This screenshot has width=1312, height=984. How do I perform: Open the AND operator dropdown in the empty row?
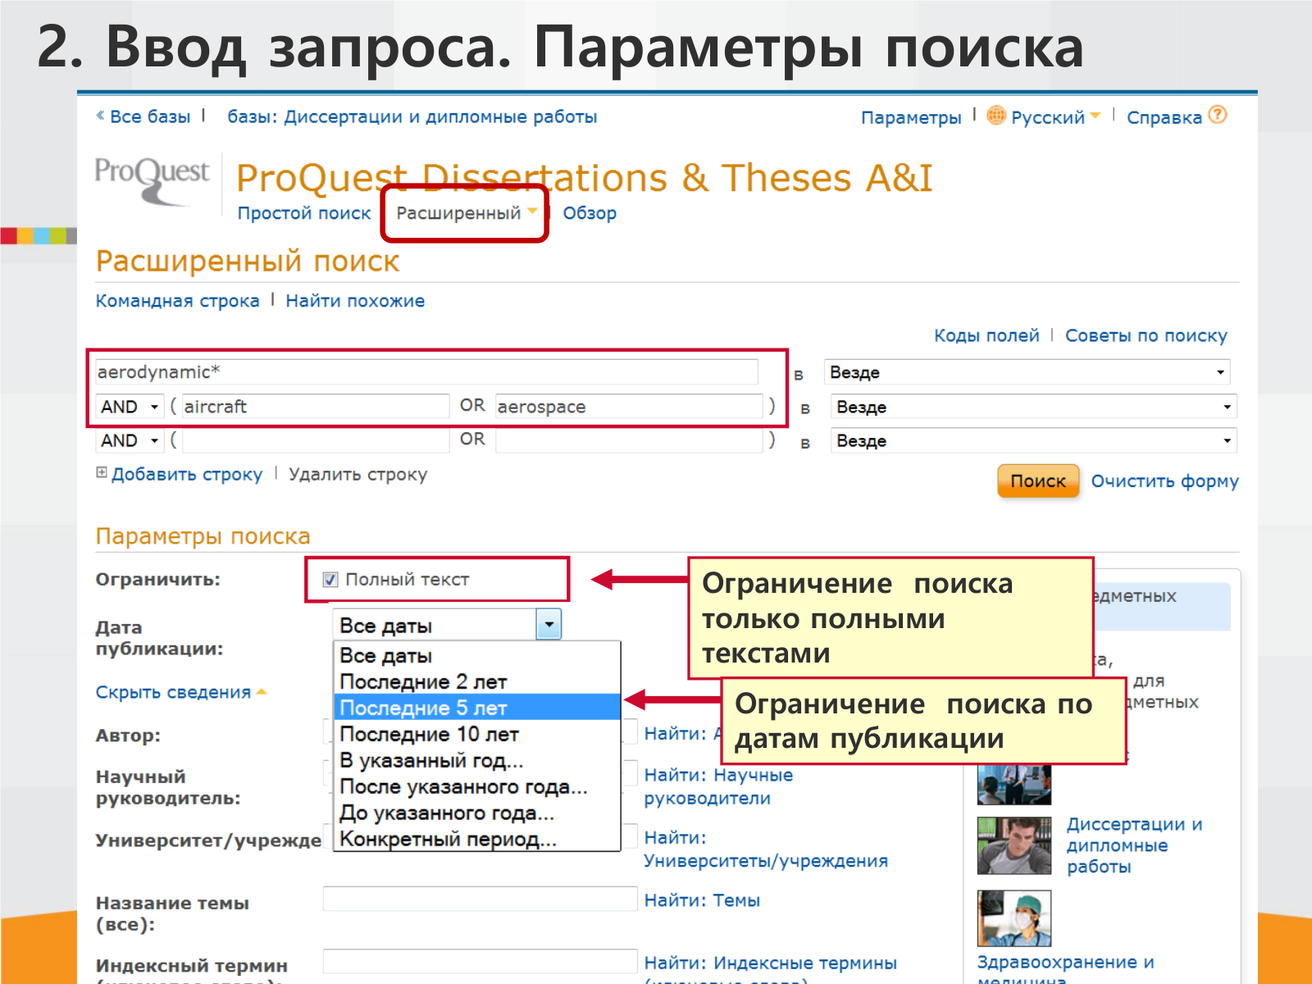[x=130, y=440]
